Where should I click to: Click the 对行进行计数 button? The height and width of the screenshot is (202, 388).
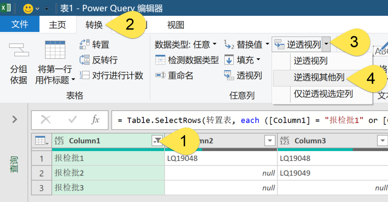coord(111,75)
